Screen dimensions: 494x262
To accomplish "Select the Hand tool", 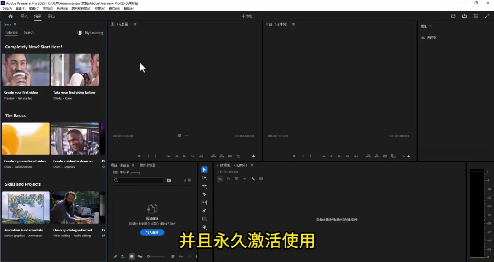I will pos(204,227).
